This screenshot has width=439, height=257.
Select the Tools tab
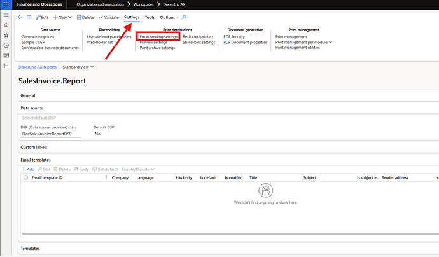pos(150,17)
